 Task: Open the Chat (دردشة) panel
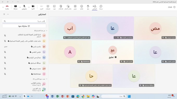(x=101, y=7)
